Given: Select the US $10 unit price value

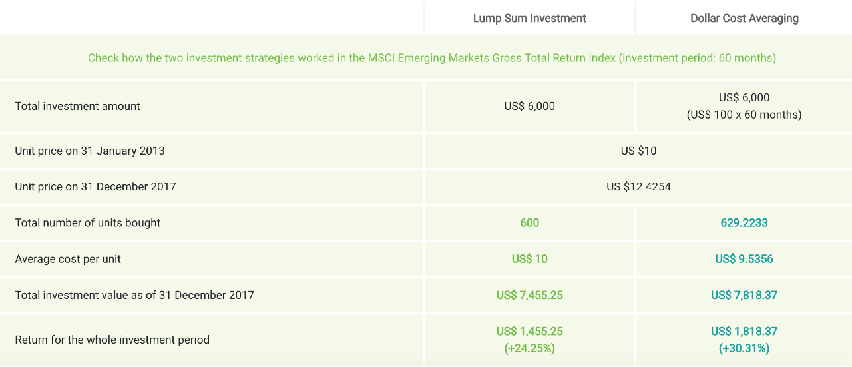Looking at the screenshot, I should tap(638, 151).
